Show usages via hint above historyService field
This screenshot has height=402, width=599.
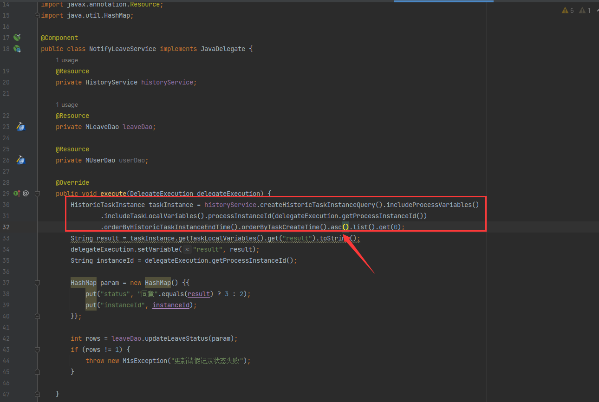(x=67, y=60)
